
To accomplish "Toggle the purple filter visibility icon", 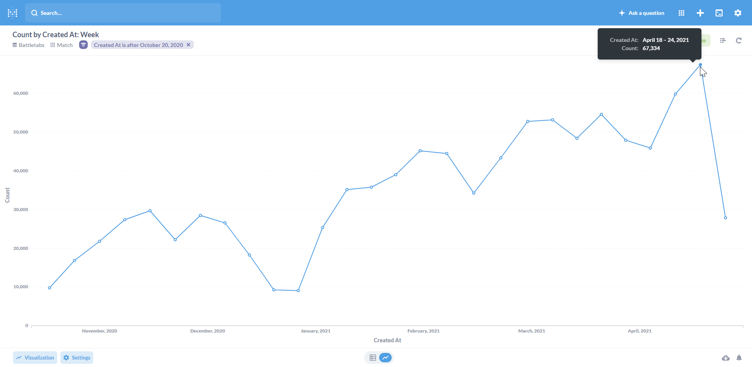I will [83, 45].
